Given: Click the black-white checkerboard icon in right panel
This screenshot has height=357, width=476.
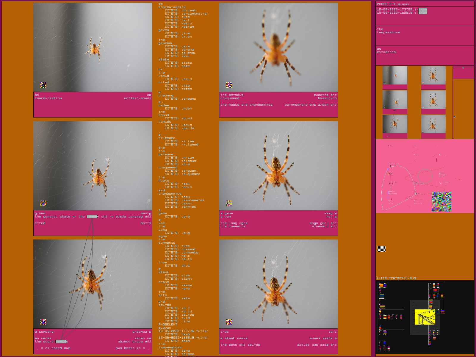Looking at the screenshot, I should pyautogui.click(x=381, y=249).
